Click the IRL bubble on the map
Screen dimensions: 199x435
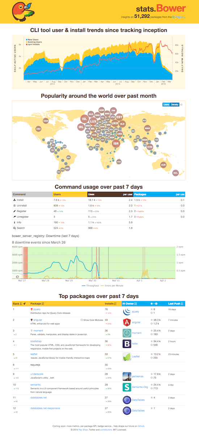tap(81, 127)
